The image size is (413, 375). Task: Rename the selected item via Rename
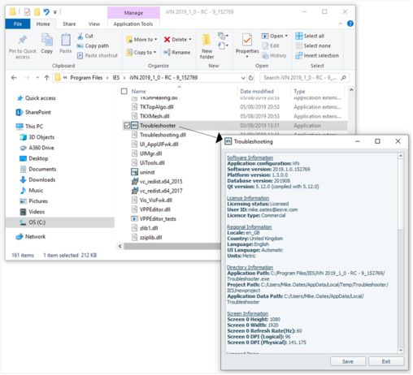pos(177,53)
